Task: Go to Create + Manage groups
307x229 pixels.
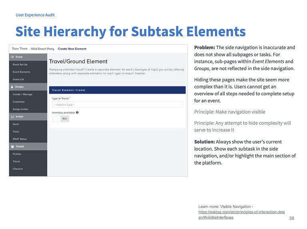Action: [x=22, y=94]
